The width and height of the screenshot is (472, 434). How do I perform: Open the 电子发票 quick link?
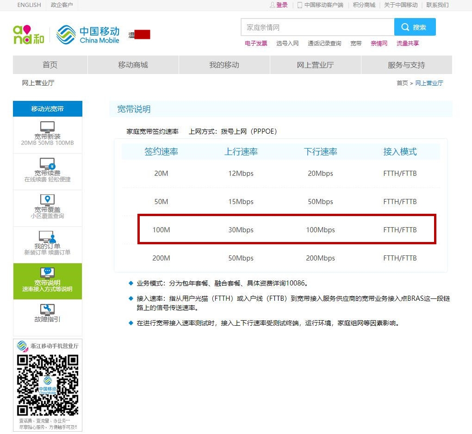click(x=256, y=43)
